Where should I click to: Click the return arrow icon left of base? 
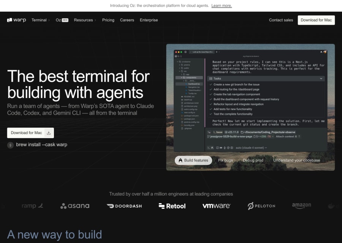pyautogui.click(x=209, y=132)
